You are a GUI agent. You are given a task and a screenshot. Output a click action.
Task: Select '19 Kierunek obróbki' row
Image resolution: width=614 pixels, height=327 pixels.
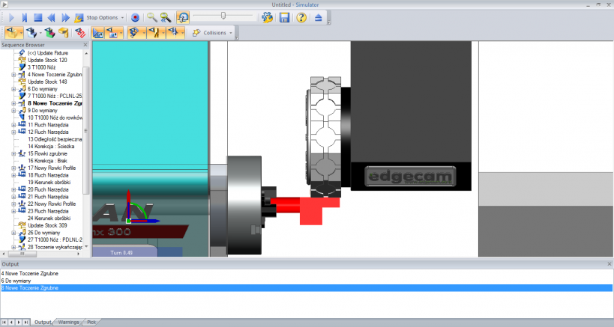pos(49,183)
